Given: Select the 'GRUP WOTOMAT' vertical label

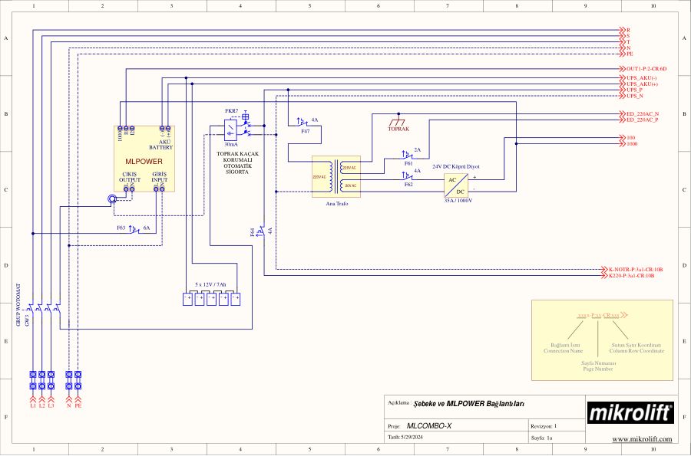Looking at the screenshot, I should click(x=18, y=304).
